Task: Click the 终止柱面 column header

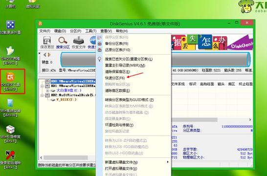Action: 245,84
